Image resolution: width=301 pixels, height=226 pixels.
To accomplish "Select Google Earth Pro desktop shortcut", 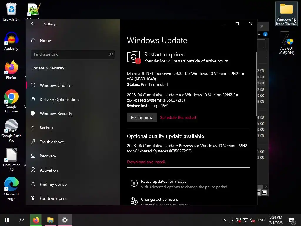I will 11,131.
